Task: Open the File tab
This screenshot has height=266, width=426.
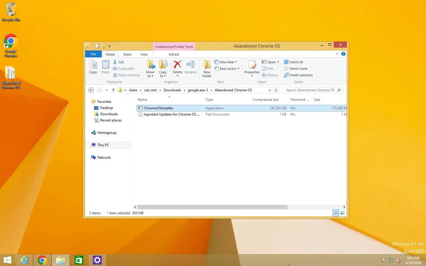Action: (93, 54)
